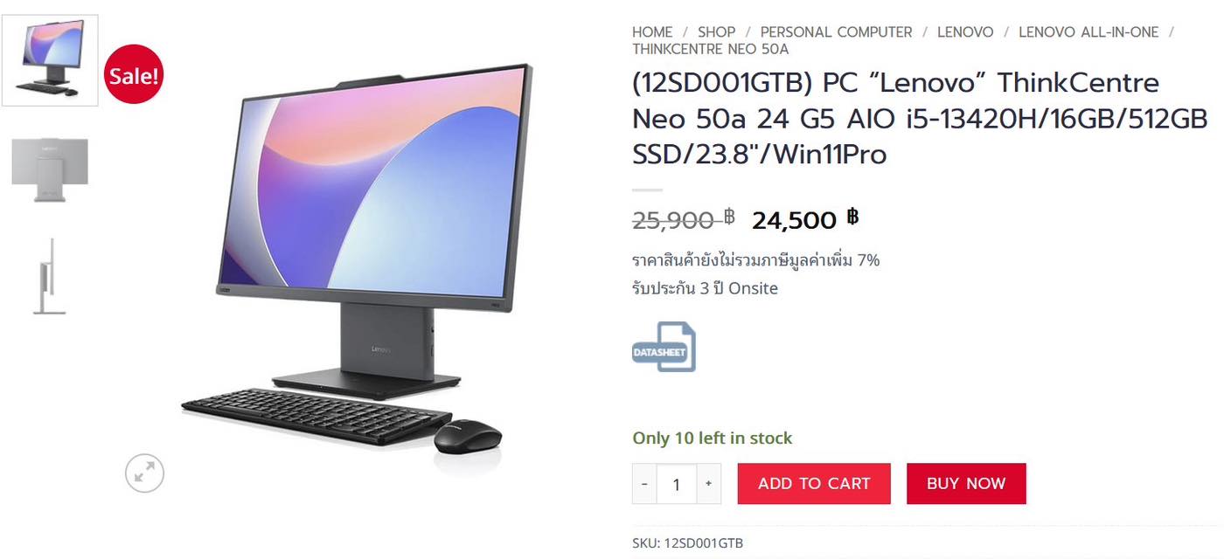Image resolution: width=1231 pixels, height=559 pixels.
Task: Go to HOME breadcrumb link
Action: point(652,32)
